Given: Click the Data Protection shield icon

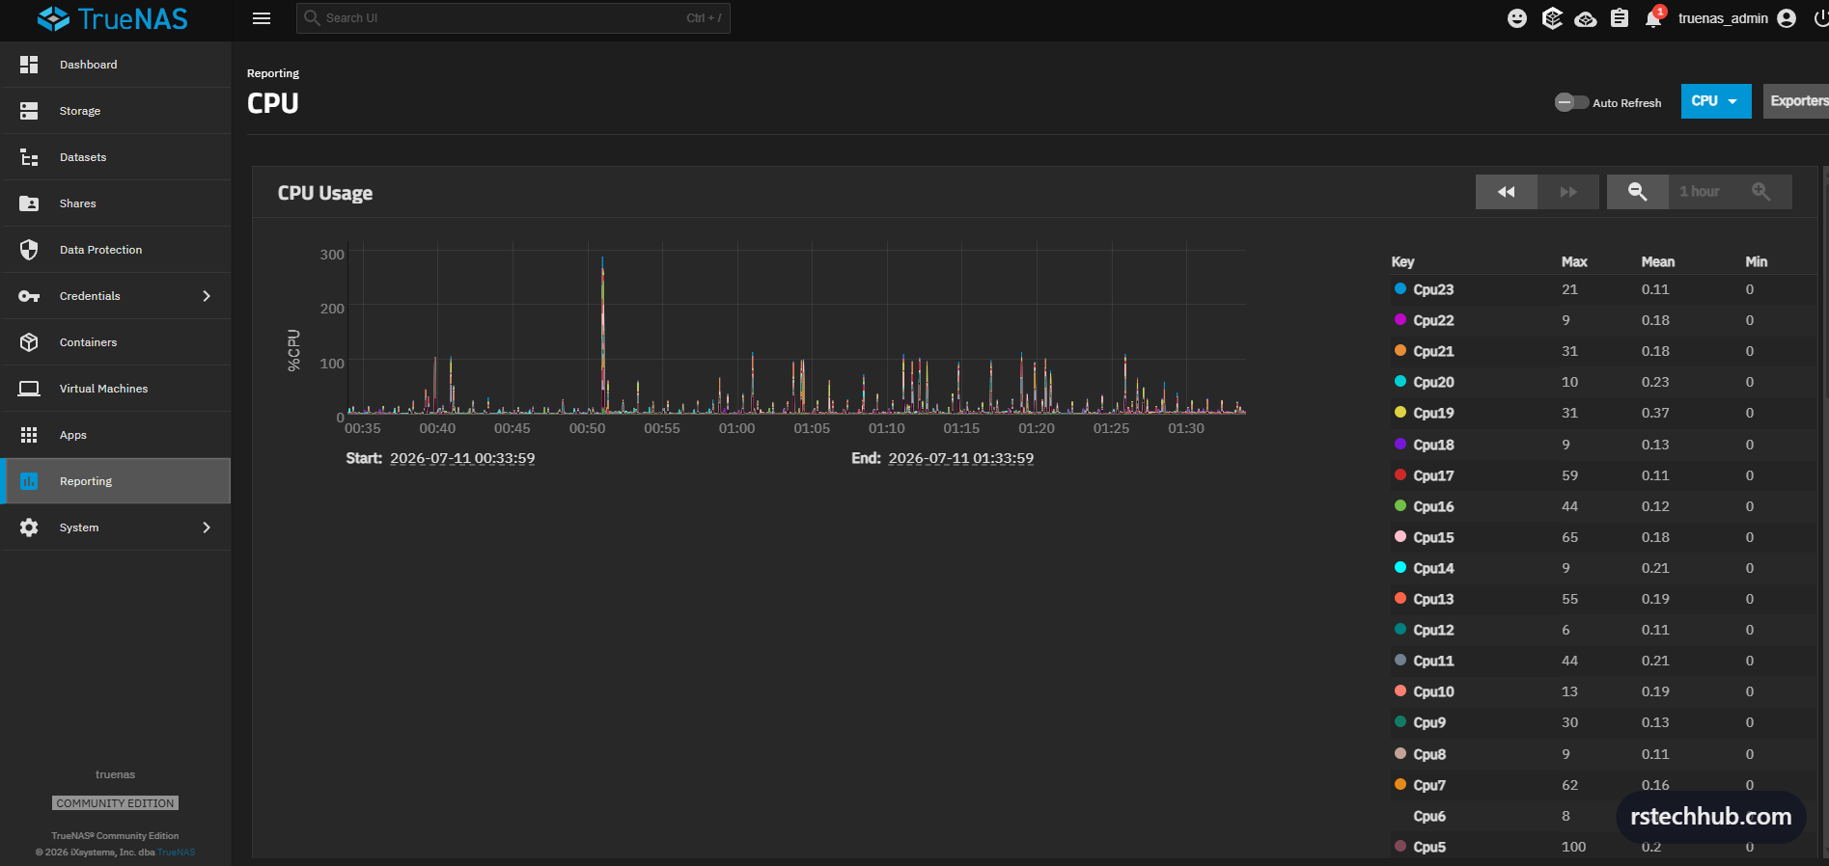Looking at the screenshot, I should point(29,250).
